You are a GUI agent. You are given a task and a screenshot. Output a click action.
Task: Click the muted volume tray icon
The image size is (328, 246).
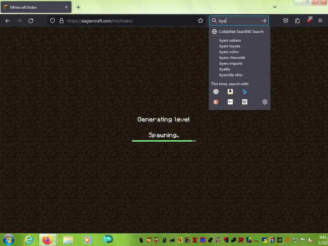coord(310,240)
